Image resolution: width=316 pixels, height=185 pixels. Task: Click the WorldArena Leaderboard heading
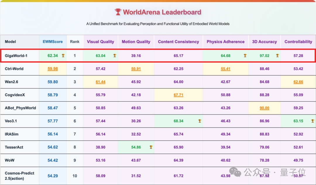coord(162,12)
